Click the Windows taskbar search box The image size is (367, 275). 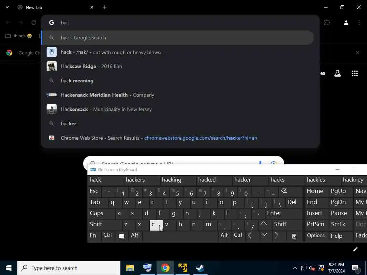[69, 268]
